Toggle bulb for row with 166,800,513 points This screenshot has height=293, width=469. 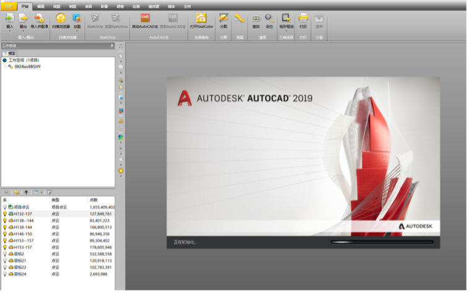(5, 227)
